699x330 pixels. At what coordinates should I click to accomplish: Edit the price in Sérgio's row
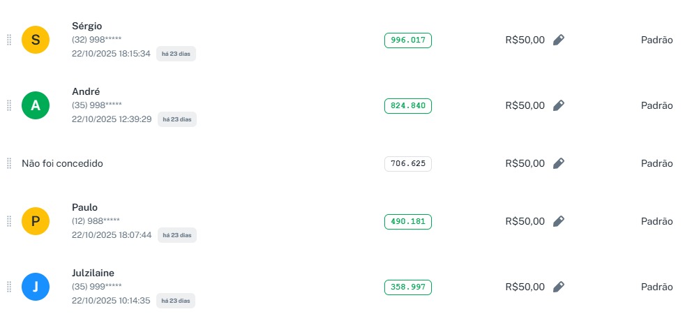[x=558, y=40]
